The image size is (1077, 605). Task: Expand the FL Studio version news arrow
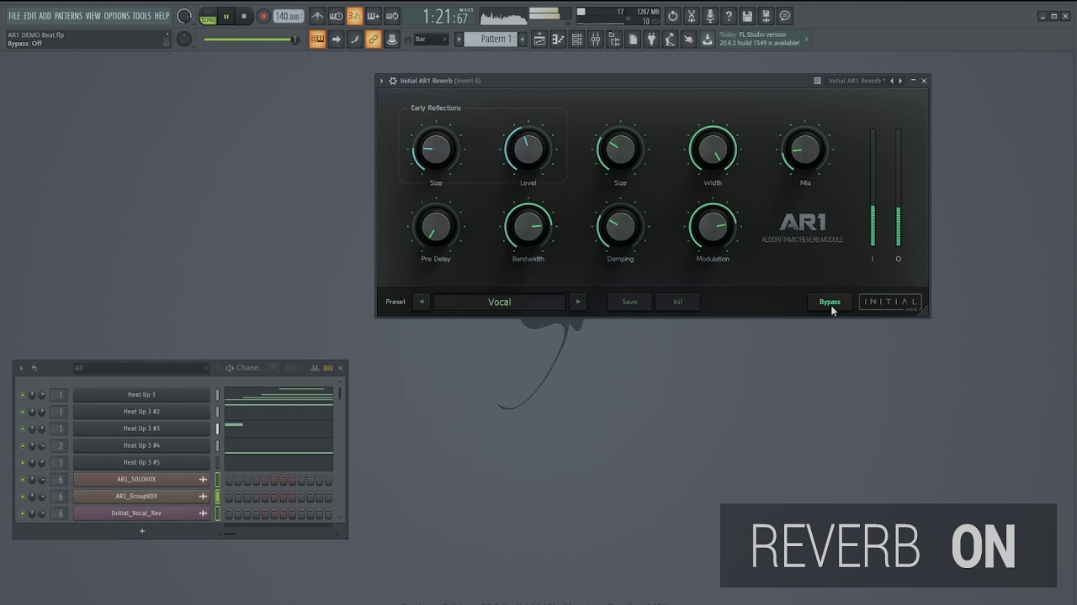pyautogui.click(x=807, y=39)
